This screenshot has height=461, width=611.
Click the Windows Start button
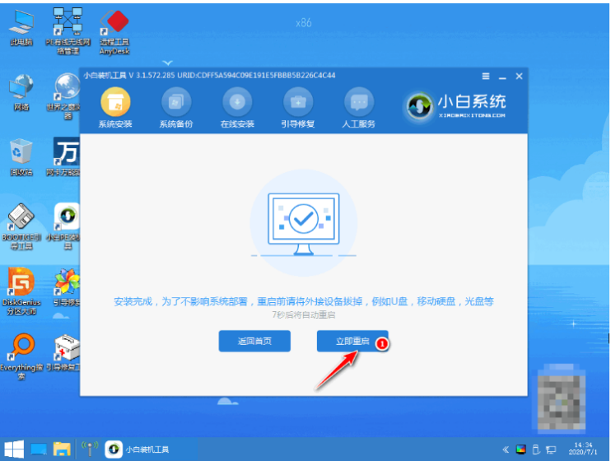click(x=14, y=449)
